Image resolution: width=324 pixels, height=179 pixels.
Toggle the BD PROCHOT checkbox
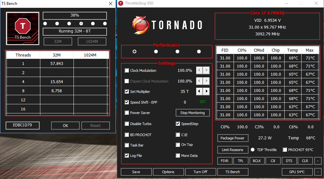[x=127, y=135]
